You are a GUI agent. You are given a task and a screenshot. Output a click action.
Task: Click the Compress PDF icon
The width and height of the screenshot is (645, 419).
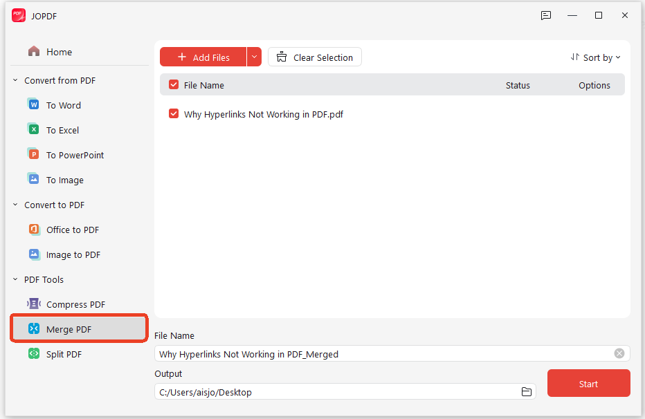(x=34, y=304)
